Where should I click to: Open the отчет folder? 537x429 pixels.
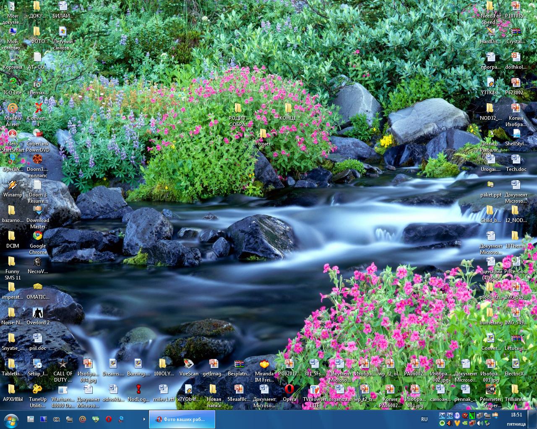click(263, 137)
